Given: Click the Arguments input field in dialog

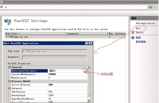Looking at the screenshot, I should pyautogui.click(x=55, y=58).
